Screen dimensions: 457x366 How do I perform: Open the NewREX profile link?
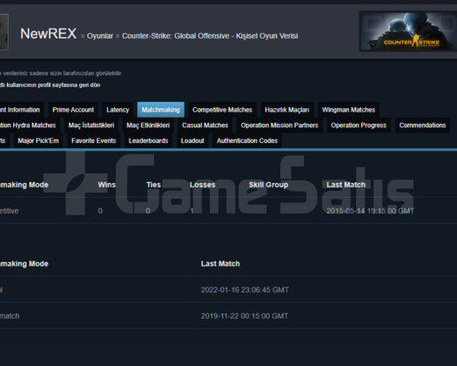point(49,34)
